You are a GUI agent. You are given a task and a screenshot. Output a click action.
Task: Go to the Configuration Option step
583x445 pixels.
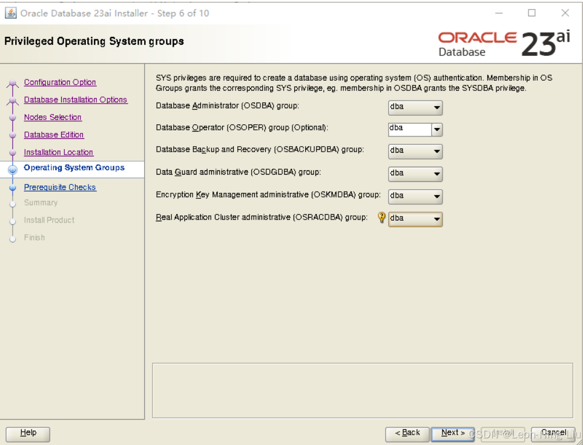click(x=60, y=82)
